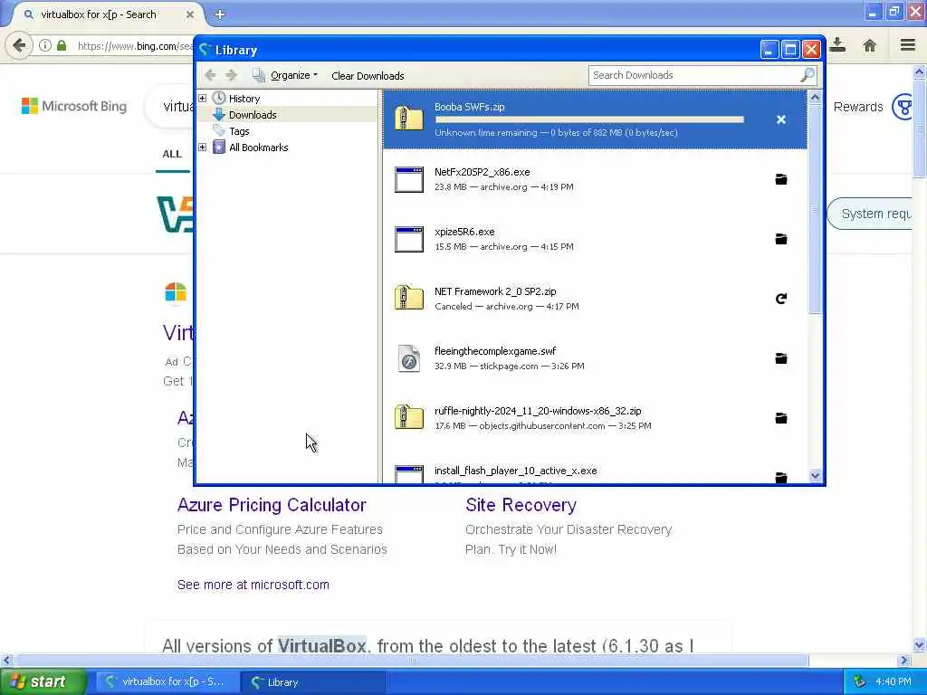The width and height of the screenshot is (927, 695).
Task: Click the ruffle-nightly zip archive icon
Action: pos(408,417)
